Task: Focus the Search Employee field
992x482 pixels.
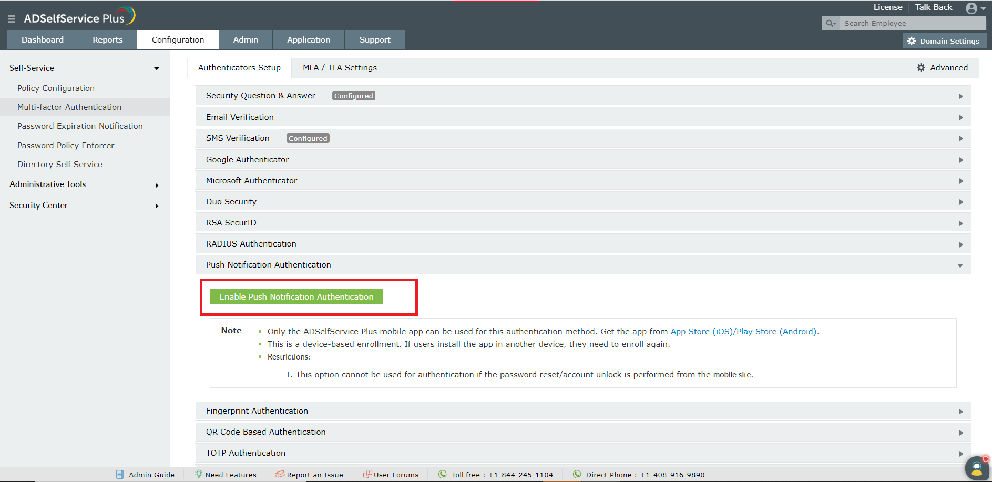Action: click(913, 24)
